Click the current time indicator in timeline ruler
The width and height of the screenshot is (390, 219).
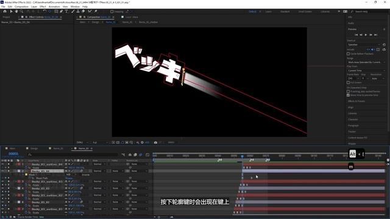coord(243,156)
